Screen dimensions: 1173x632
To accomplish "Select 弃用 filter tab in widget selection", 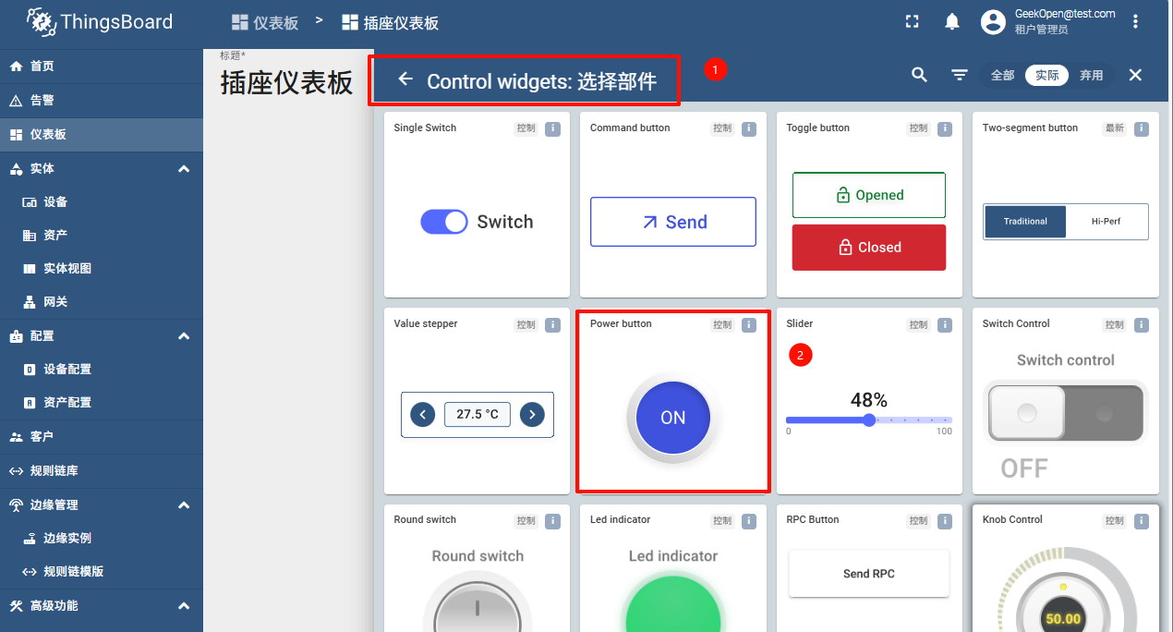I will point(1091,75).
